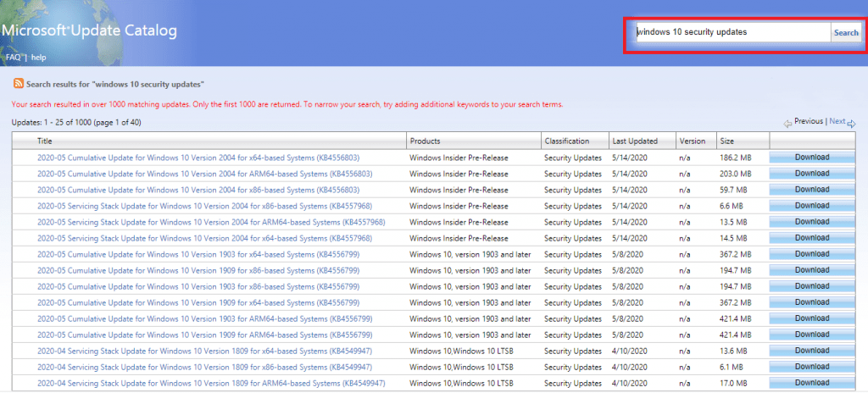The image size is (868, 393).
Task: Click "Windows Insider Pre-Release" in the 186.2 MB row
Action: point(459,158)
